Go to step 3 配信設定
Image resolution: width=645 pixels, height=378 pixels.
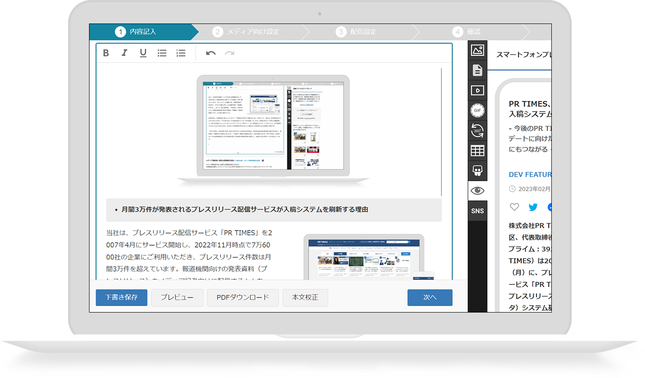[356, 32]
